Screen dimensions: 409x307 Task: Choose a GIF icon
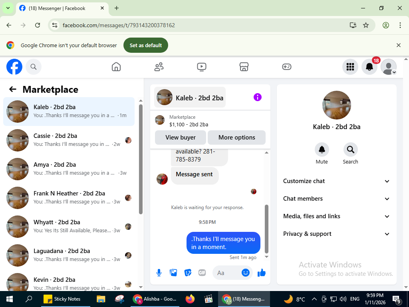click(x=202, y=273)
